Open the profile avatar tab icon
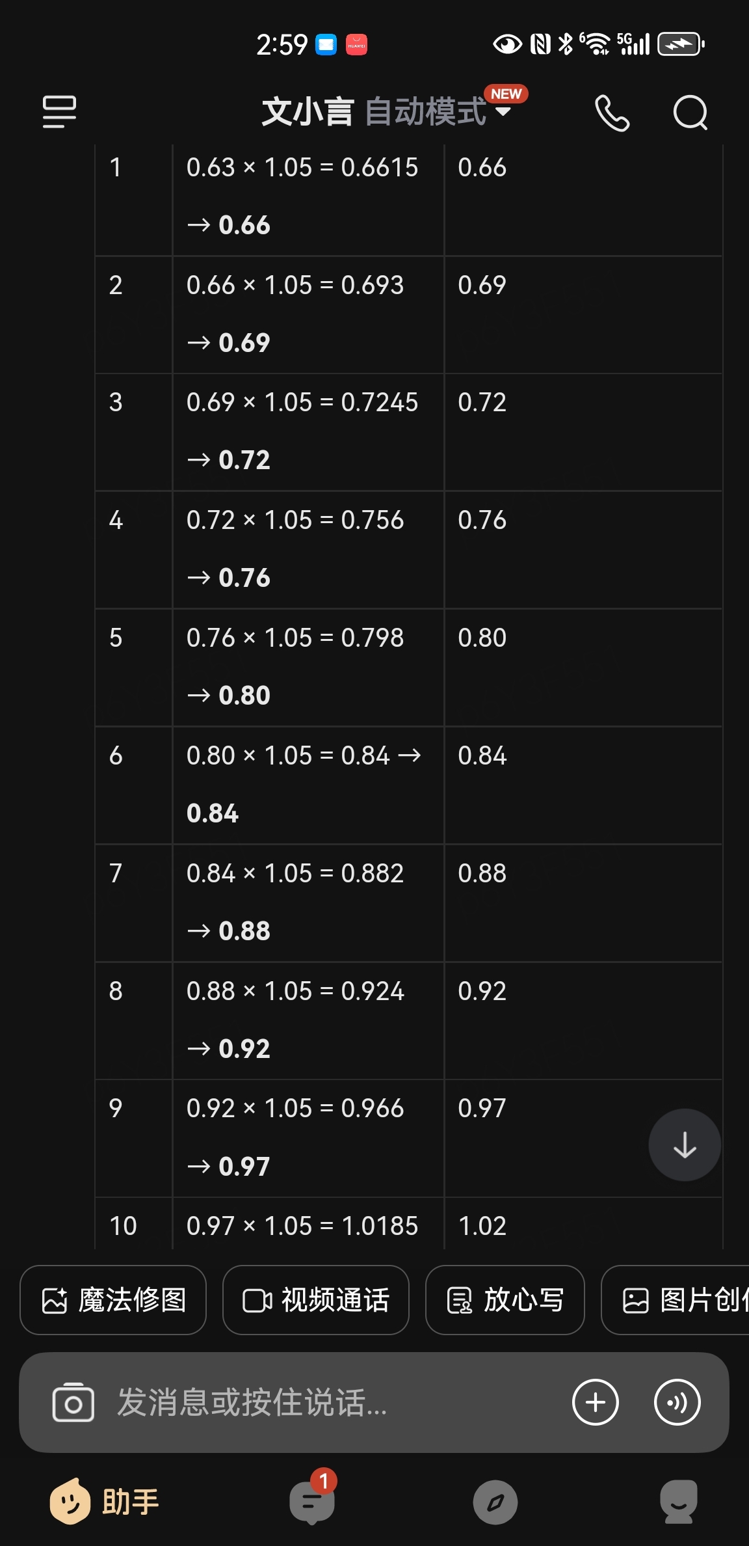The height and width of the screenshot is (1546, 749). pyautogui.click(x=679, y=1502)
